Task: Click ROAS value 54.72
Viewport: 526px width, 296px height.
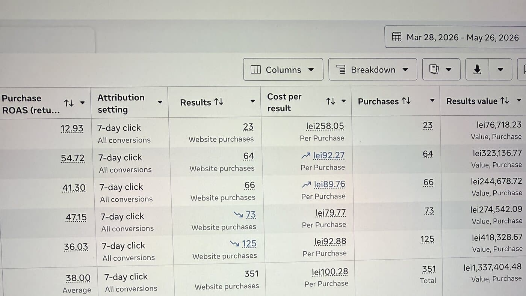Action: click(73, 159)
